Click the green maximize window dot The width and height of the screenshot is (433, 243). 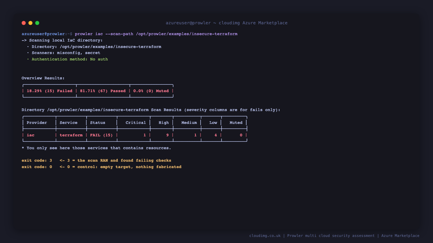[37, 23]
